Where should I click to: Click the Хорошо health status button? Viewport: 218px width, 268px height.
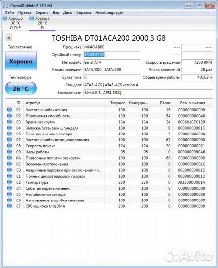pyautogui.click(x=21, y=61)
